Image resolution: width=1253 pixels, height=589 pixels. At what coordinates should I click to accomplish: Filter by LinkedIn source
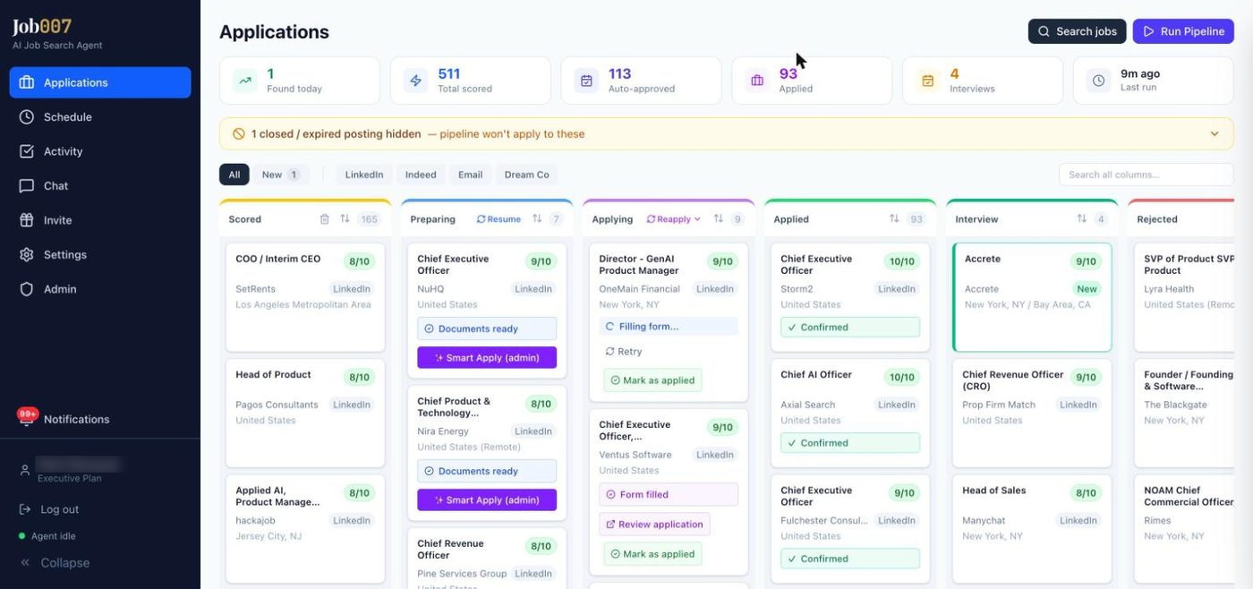[364, 175]
